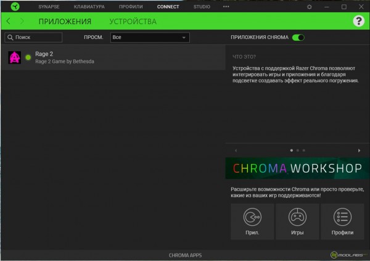Open the Игры gamepad icon tile

click(297, 222)
